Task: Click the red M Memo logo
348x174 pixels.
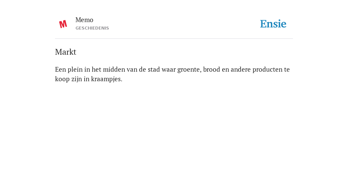Action: [x=63, y=24]
